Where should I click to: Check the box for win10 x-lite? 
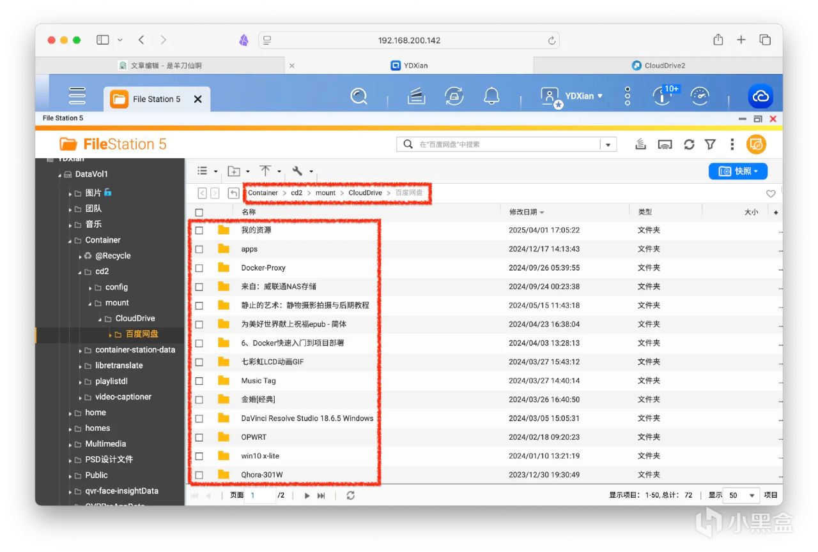199,456
